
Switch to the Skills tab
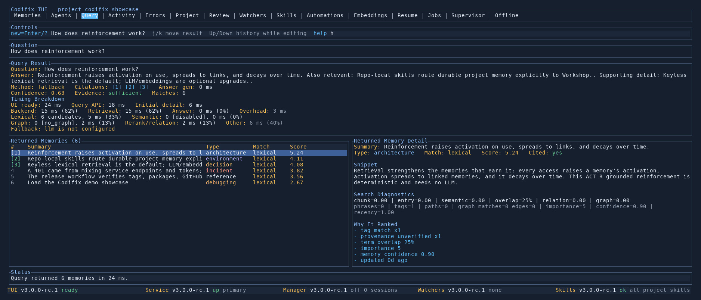pos(286,15)
